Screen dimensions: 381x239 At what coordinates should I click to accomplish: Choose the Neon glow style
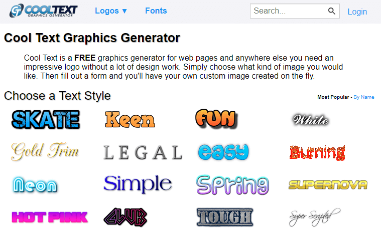tap(35, 185)
